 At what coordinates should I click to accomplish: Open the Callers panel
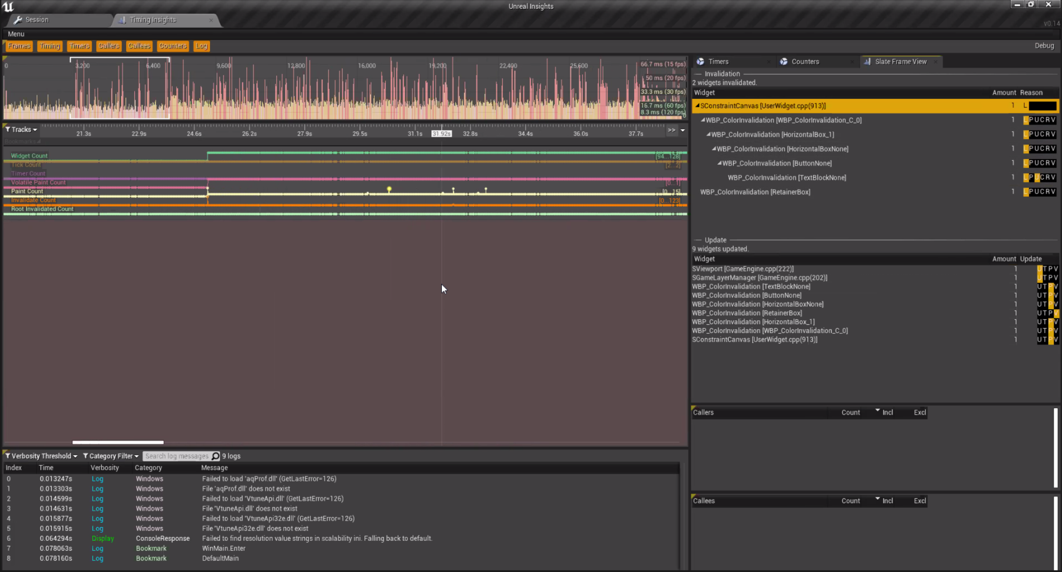(x=108, y=46)
